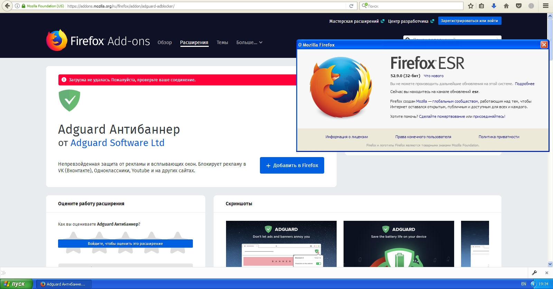Click the Adguard green shield icon
Viewport: 553px width, 289px height.
pos(69,100)
